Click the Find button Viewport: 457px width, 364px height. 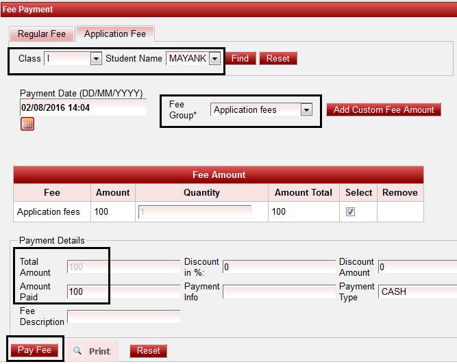pyautogui.click(x=240, y=59)
